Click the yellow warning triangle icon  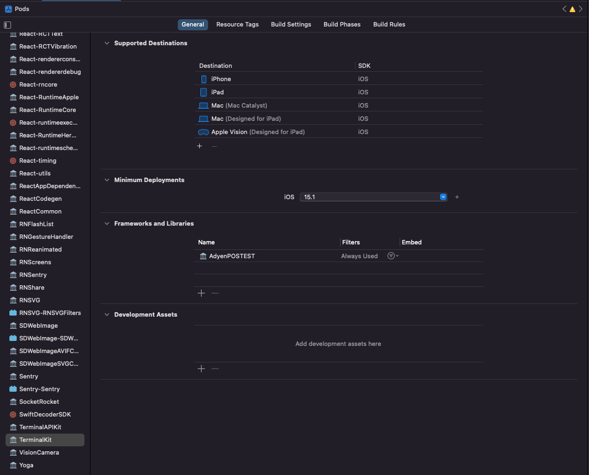point(572,9)
